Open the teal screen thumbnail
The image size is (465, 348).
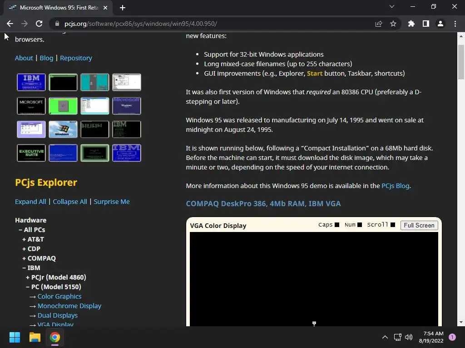(95, 82)
